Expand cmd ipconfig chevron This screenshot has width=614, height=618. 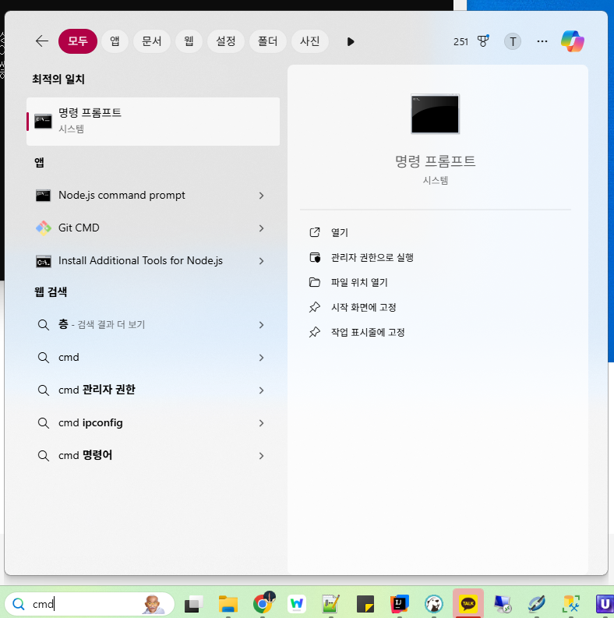tap(261, 423)
